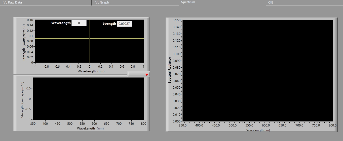Click inside the lower 350–800 nm Strength plot

[x=88, y=99]
